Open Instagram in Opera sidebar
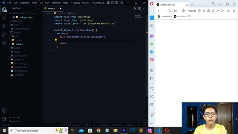Image resolution: width=238 pixels, height=134 pixels. click(152, 60)
